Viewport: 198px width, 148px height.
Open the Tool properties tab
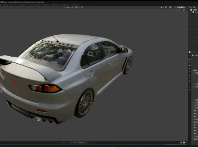(190, 55)
